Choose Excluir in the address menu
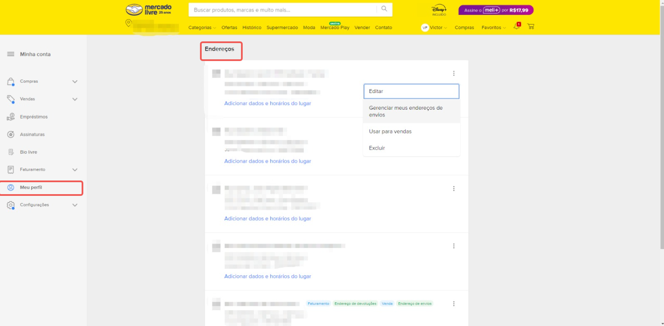 [x=411, y=148]
